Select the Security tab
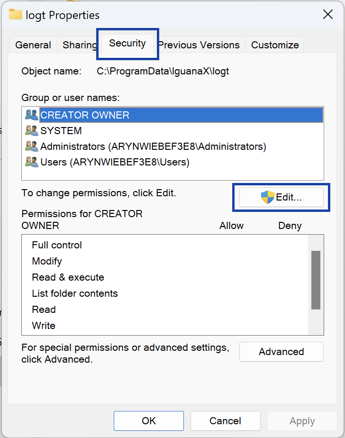Image resolution: width=345 pixels, height=438 pixels. coord(127,44)
